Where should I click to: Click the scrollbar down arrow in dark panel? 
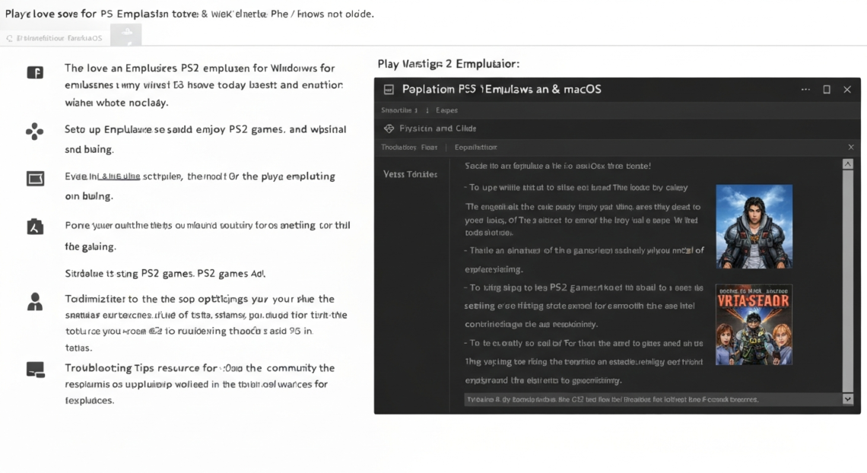coord(847,399)
